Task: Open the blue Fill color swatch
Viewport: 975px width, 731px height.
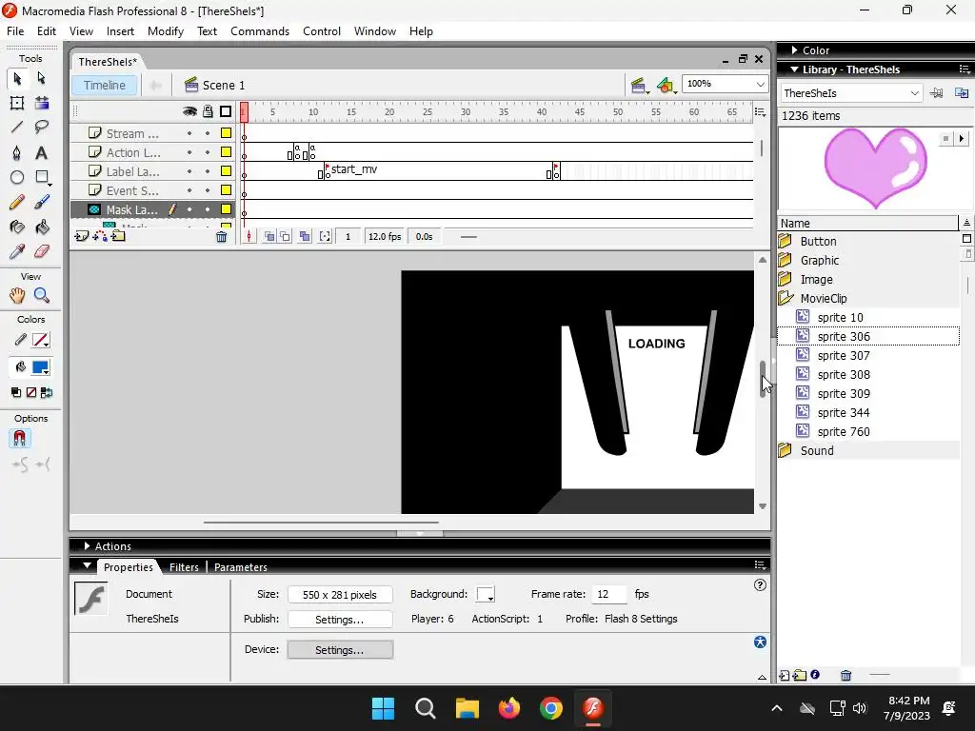Action: point(41,367)
